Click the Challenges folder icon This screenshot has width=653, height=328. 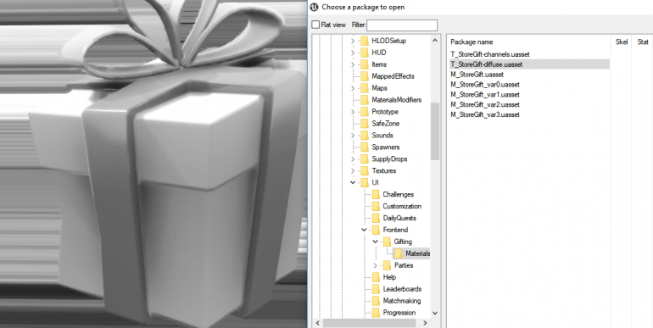(x=376, y=194)
